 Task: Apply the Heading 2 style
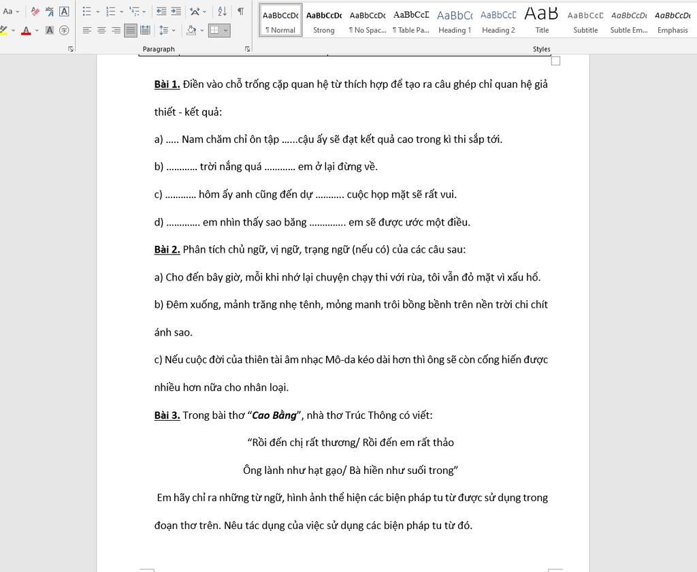point(498,20)
